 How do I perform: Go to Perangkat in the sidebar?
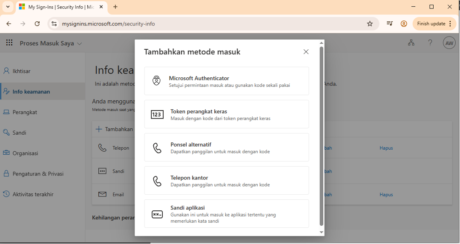(25, 112)
